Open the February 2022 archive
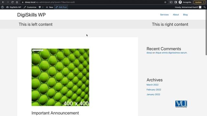 [x=154, y=90]
